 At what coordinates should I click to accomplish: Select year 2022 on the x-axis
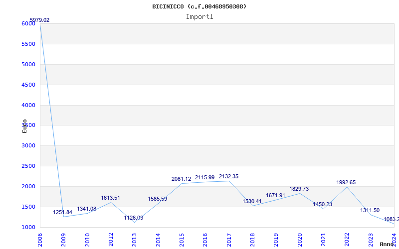(x=347, y=239)
